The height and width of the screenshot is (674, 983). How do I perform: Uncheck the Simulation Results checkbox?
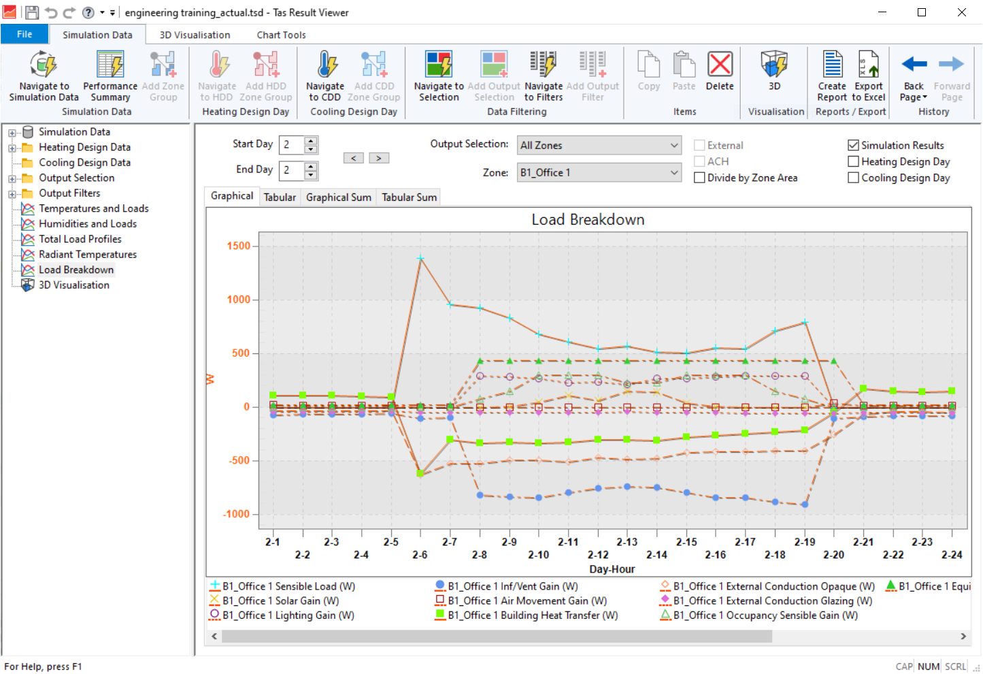click(853, 145)
